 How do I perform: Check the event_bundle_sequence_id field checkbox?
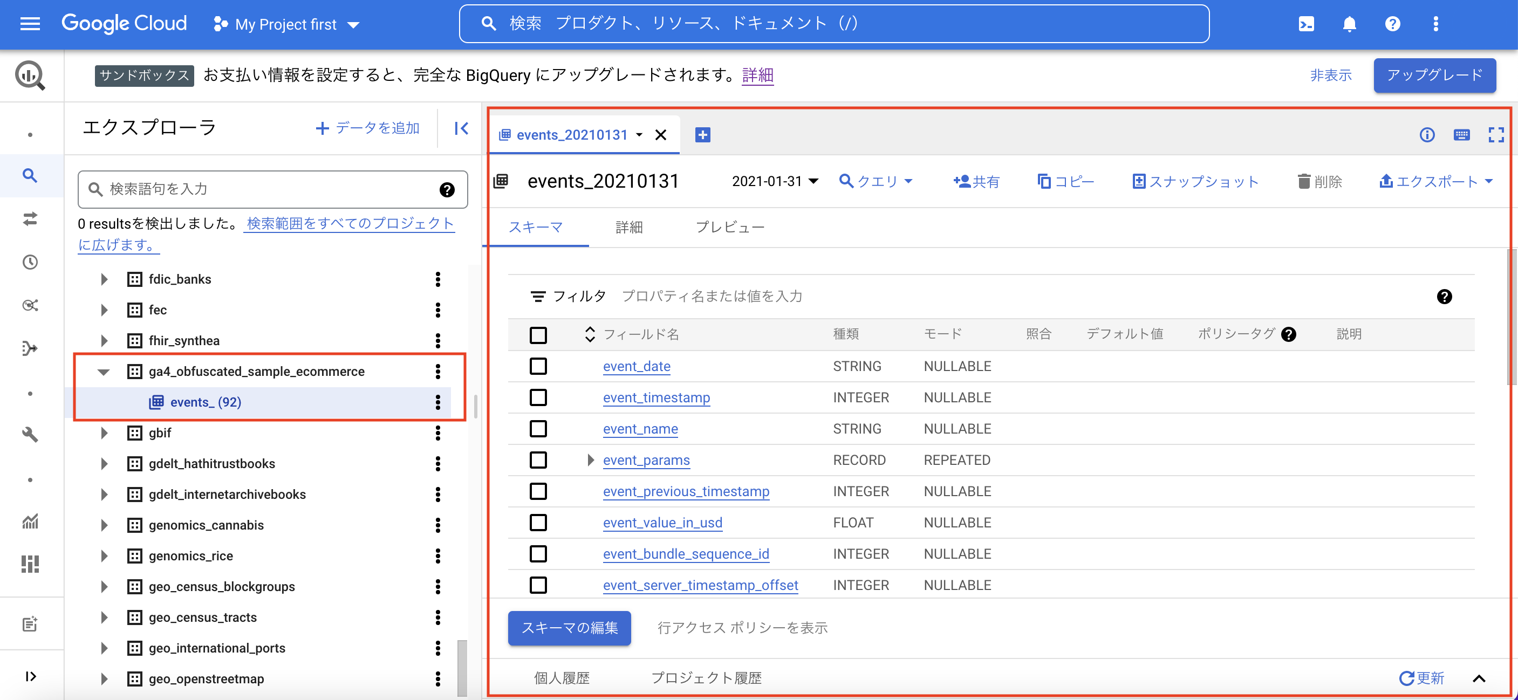[x=538, y=553]
